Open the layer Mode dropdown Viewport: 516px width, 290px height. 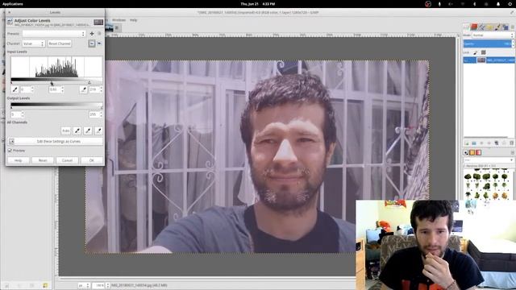click(x=493, y=35)
